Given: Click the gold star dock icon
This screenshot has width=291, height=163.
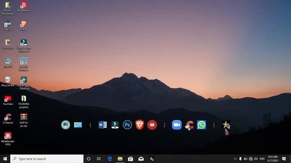Looking at the screenshot, I should click(x=226, y=125).
